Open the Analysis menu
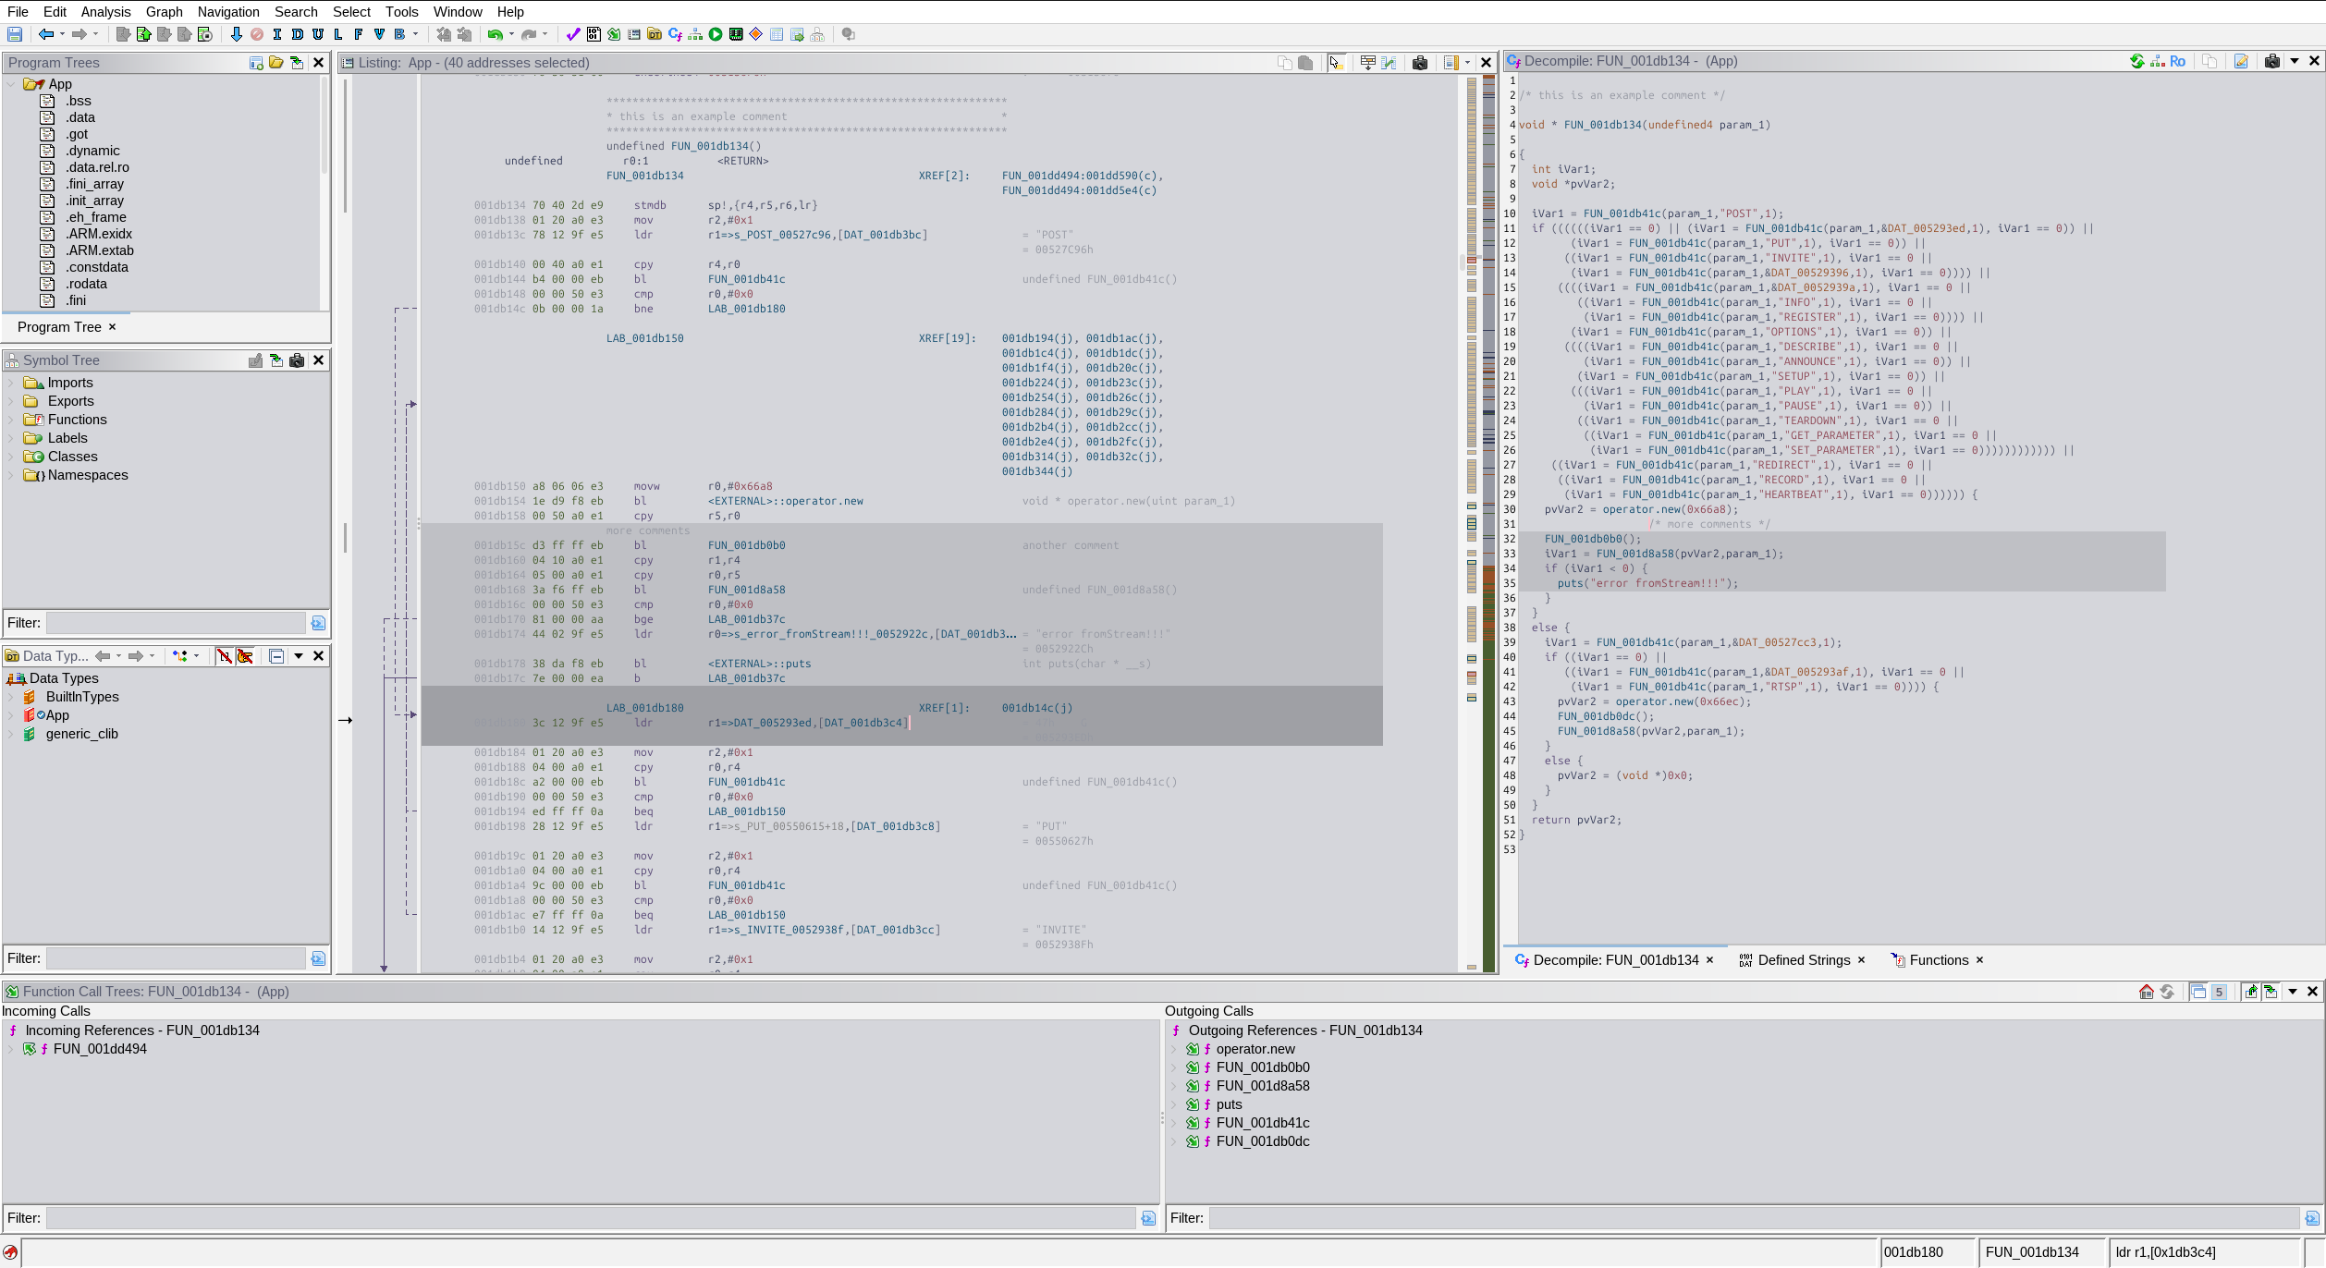The width and height of the screenshot is (2326, 1268). point(105,12)
